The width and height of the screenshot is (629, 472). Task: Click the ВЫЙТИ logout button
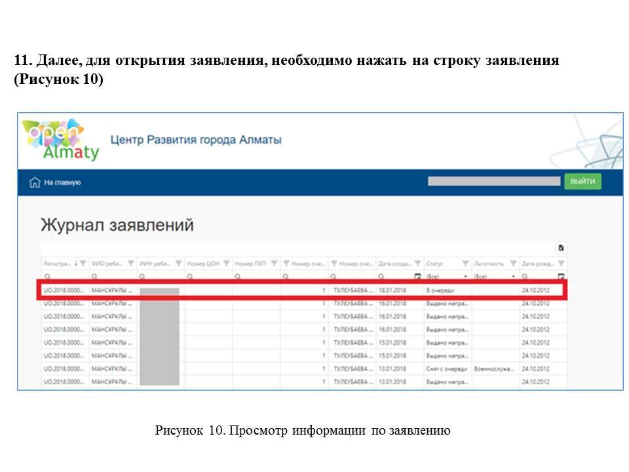582,182
